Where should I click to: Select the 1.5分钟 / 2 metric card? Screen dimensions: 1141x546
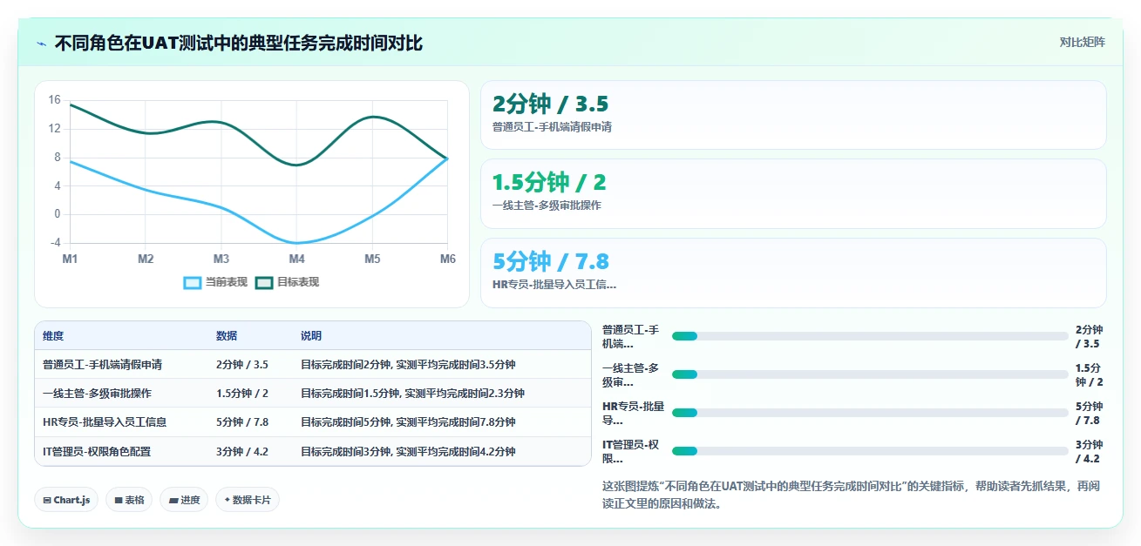coord(793,193)
